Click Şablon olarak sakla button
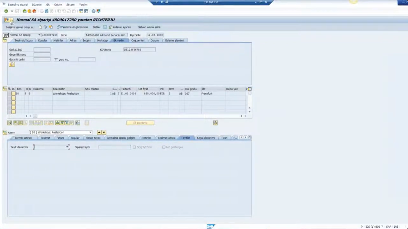 (x=149, y=27)
